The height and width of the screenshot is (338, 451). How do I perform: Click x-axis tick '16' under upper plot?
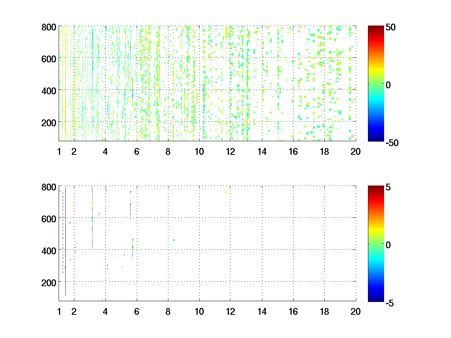click(x=293, y=152)
